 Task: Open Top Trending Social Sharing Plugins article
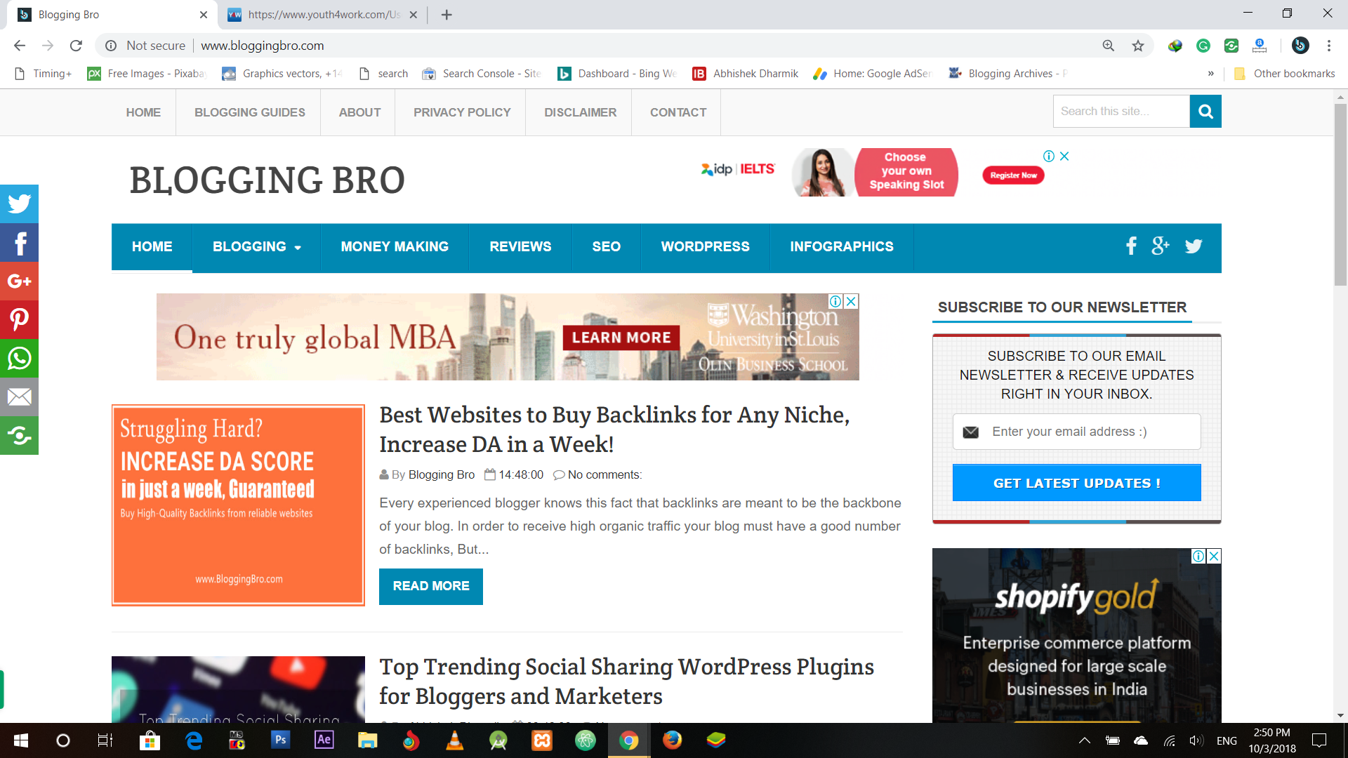(x=626, y=681)
